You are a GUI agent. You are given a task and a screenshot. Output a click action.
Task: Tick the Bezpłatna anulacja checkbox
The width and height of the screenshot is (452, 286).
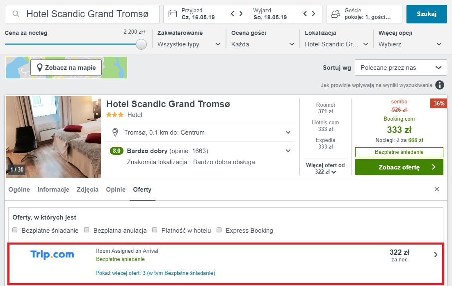[87, 230]
